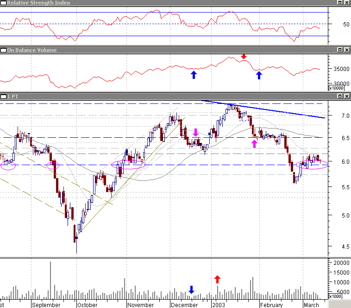Open the Relative Strength Index panel system menu icon
The image size is (351, 308).
pyautogui.click(x=3, y=3)
